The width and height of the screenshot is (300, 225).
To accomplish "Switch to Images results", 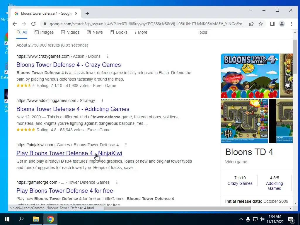I will point(44,32).
